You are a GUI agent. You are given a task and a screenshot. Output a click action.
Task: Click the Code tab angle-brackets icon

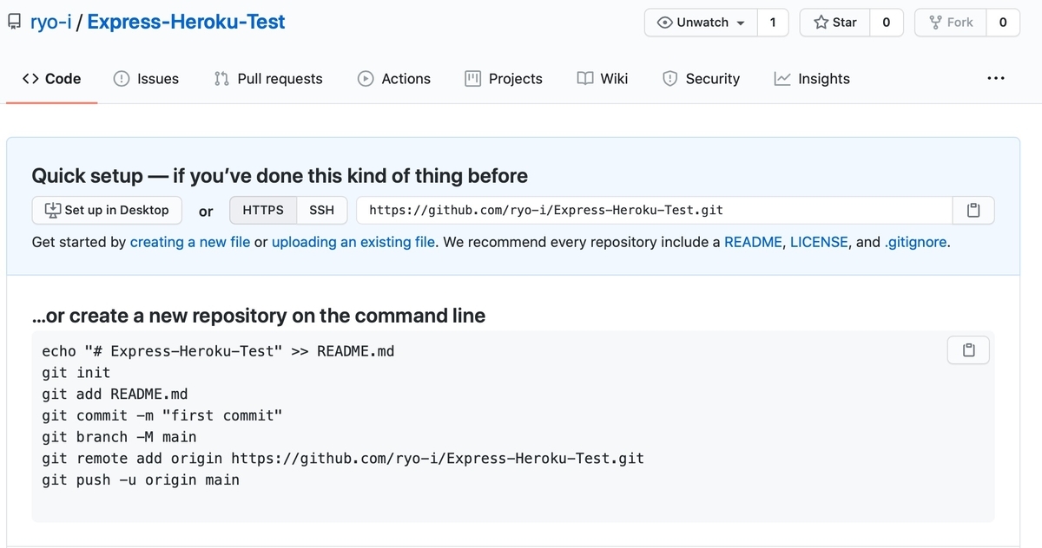pyautogui.click(x=30, y=79)
